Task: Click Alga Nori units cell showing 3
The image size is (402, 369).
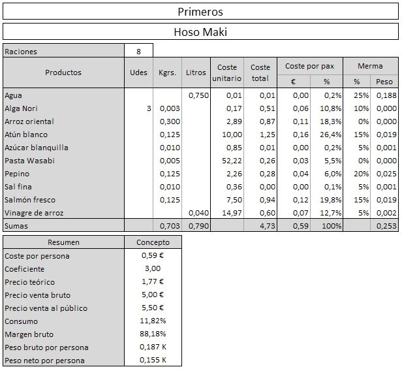Action: 139,108
